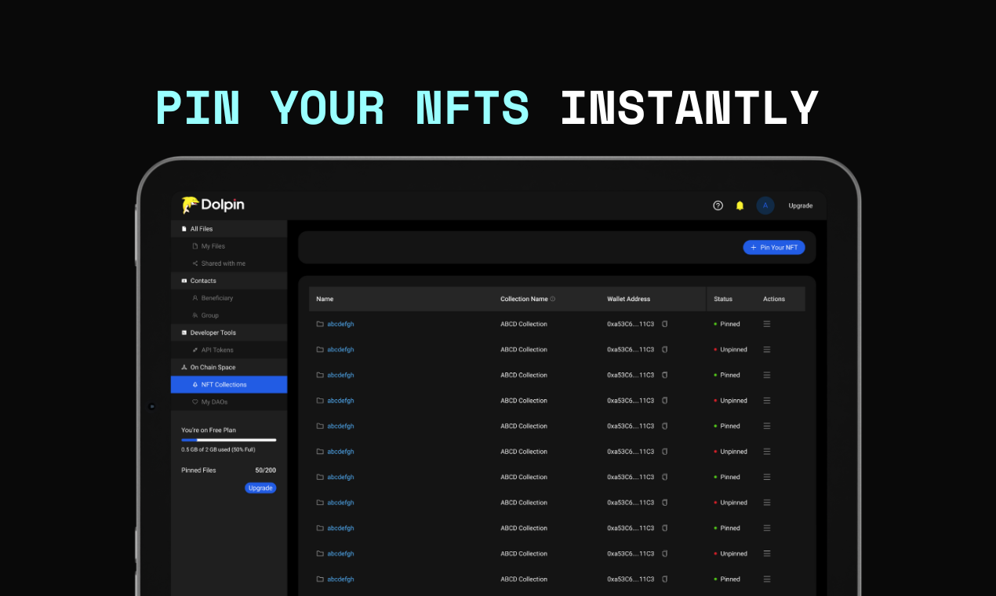This screenshot has height=596, width=996.
Task: Open actions menu of the first table row
Action: click(767, 324)
